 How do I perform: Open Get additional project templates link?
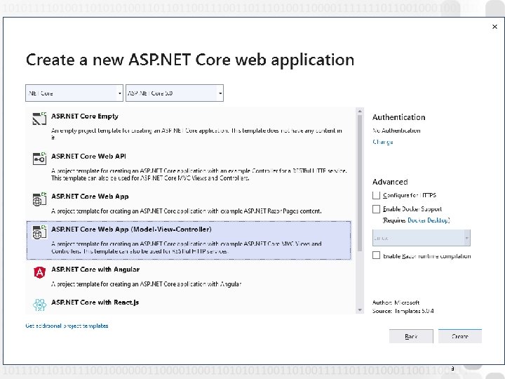point(67,326)
